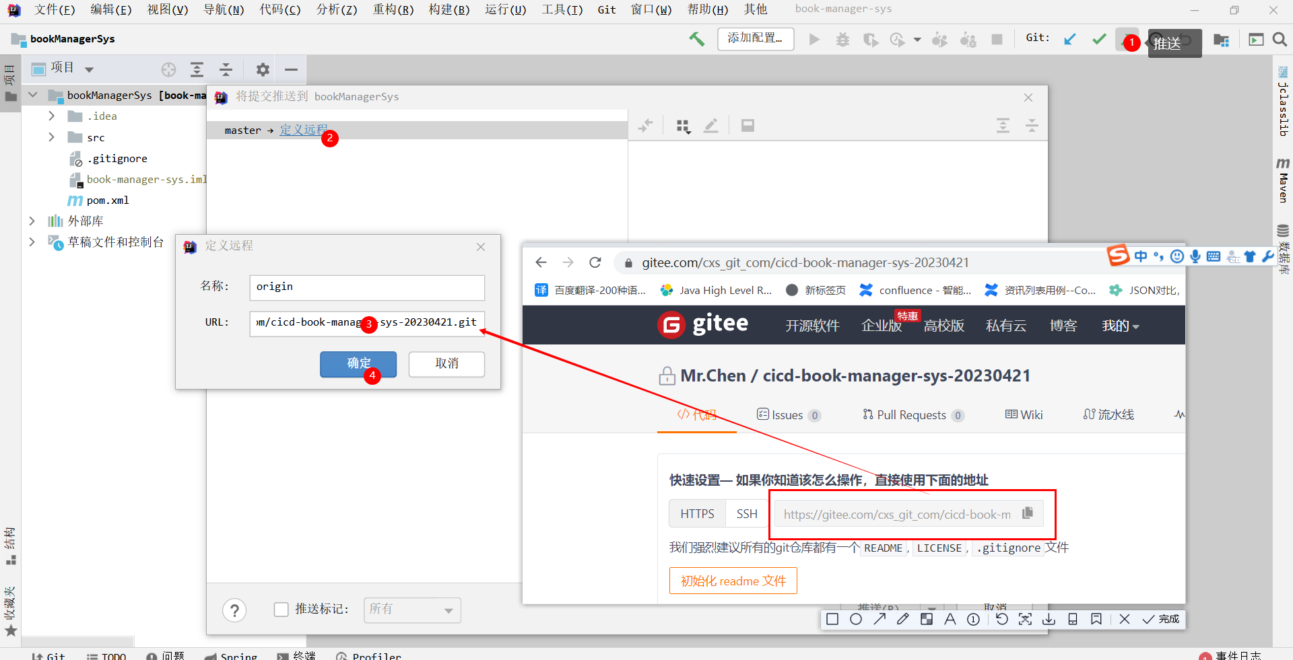Click the help question mark button
Viewport: 1293px width, 660px height.
[x=234, y=610]
